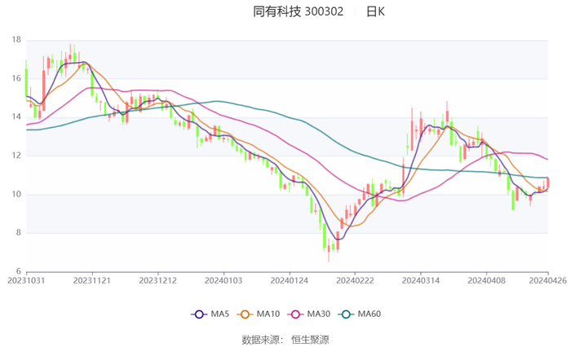Click the 6 price axis label
This screenshot has width=571, height=347.
pyautogui.click(x=18, y=271)
